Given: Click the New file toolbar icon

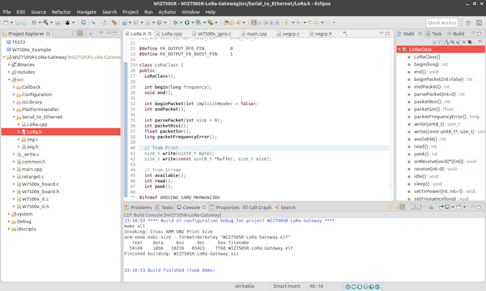Looking at the screenshot, I should click(x=6, y=22).
